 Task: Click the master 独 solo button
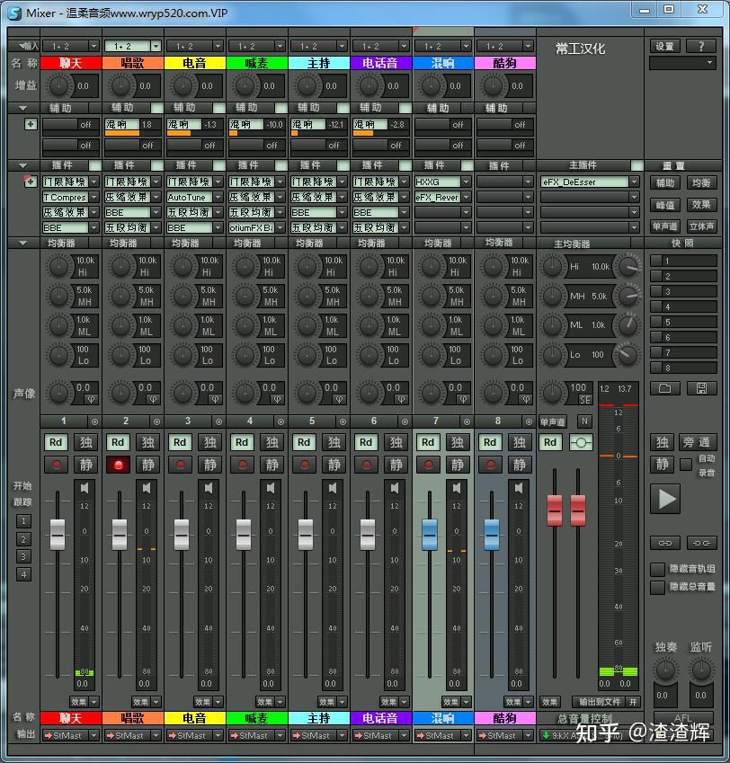click(x=663, y=442)
